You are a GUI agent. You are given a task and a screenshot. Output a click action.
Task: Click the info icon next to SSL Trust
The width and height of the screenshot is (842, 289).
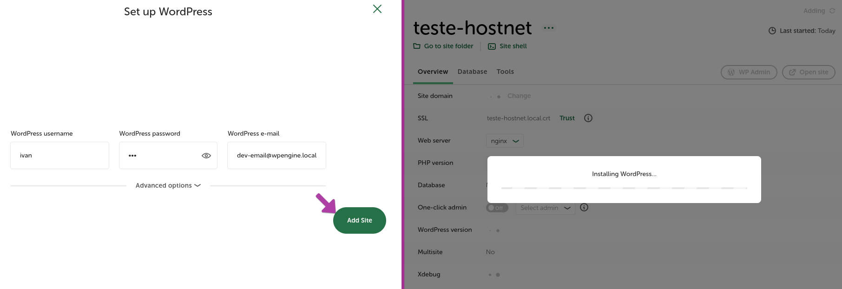[x=588, y=118]
